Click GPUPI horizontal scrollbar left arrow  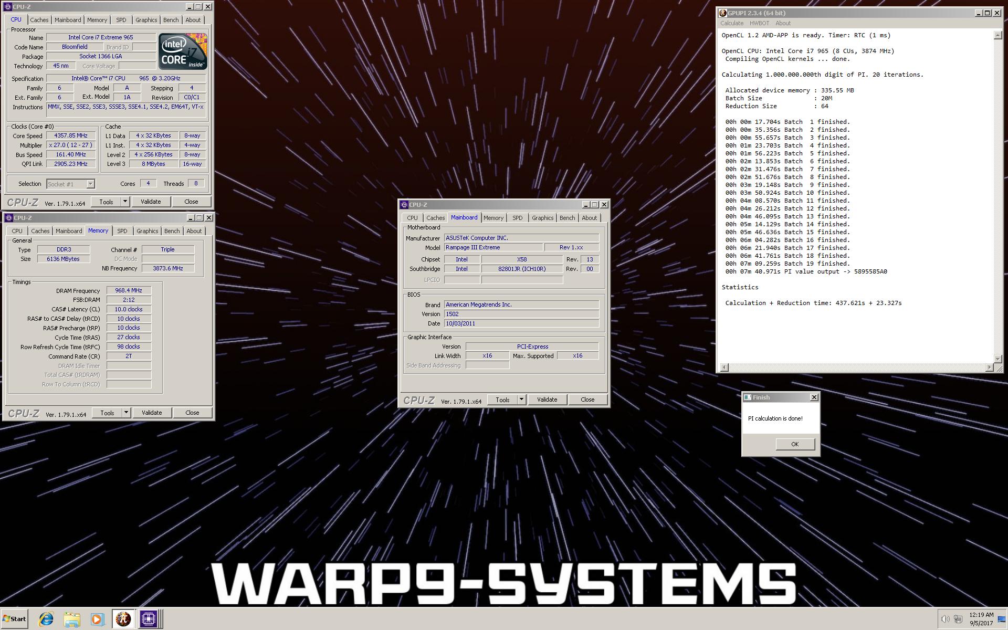724,367
